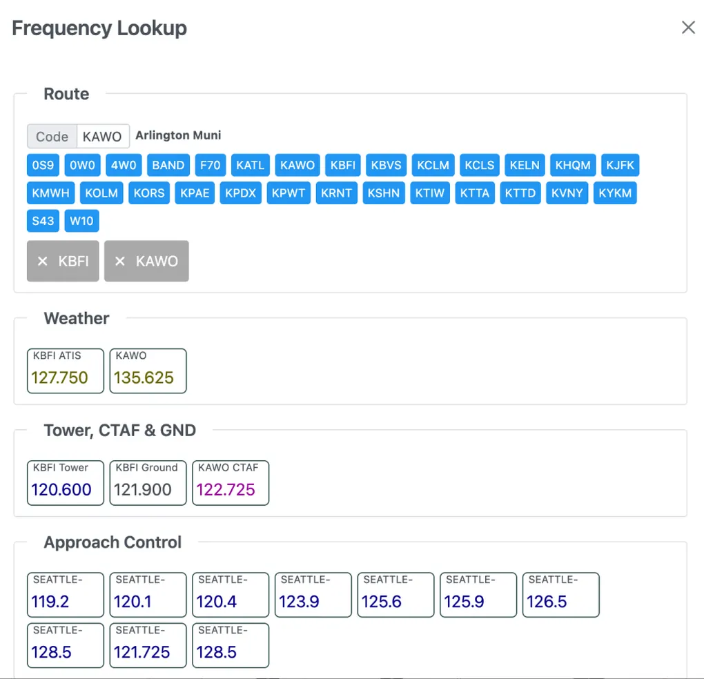Viewport: 704px width, 679px height.
Task: Click the airport Code input field
Action: point(104,137)
